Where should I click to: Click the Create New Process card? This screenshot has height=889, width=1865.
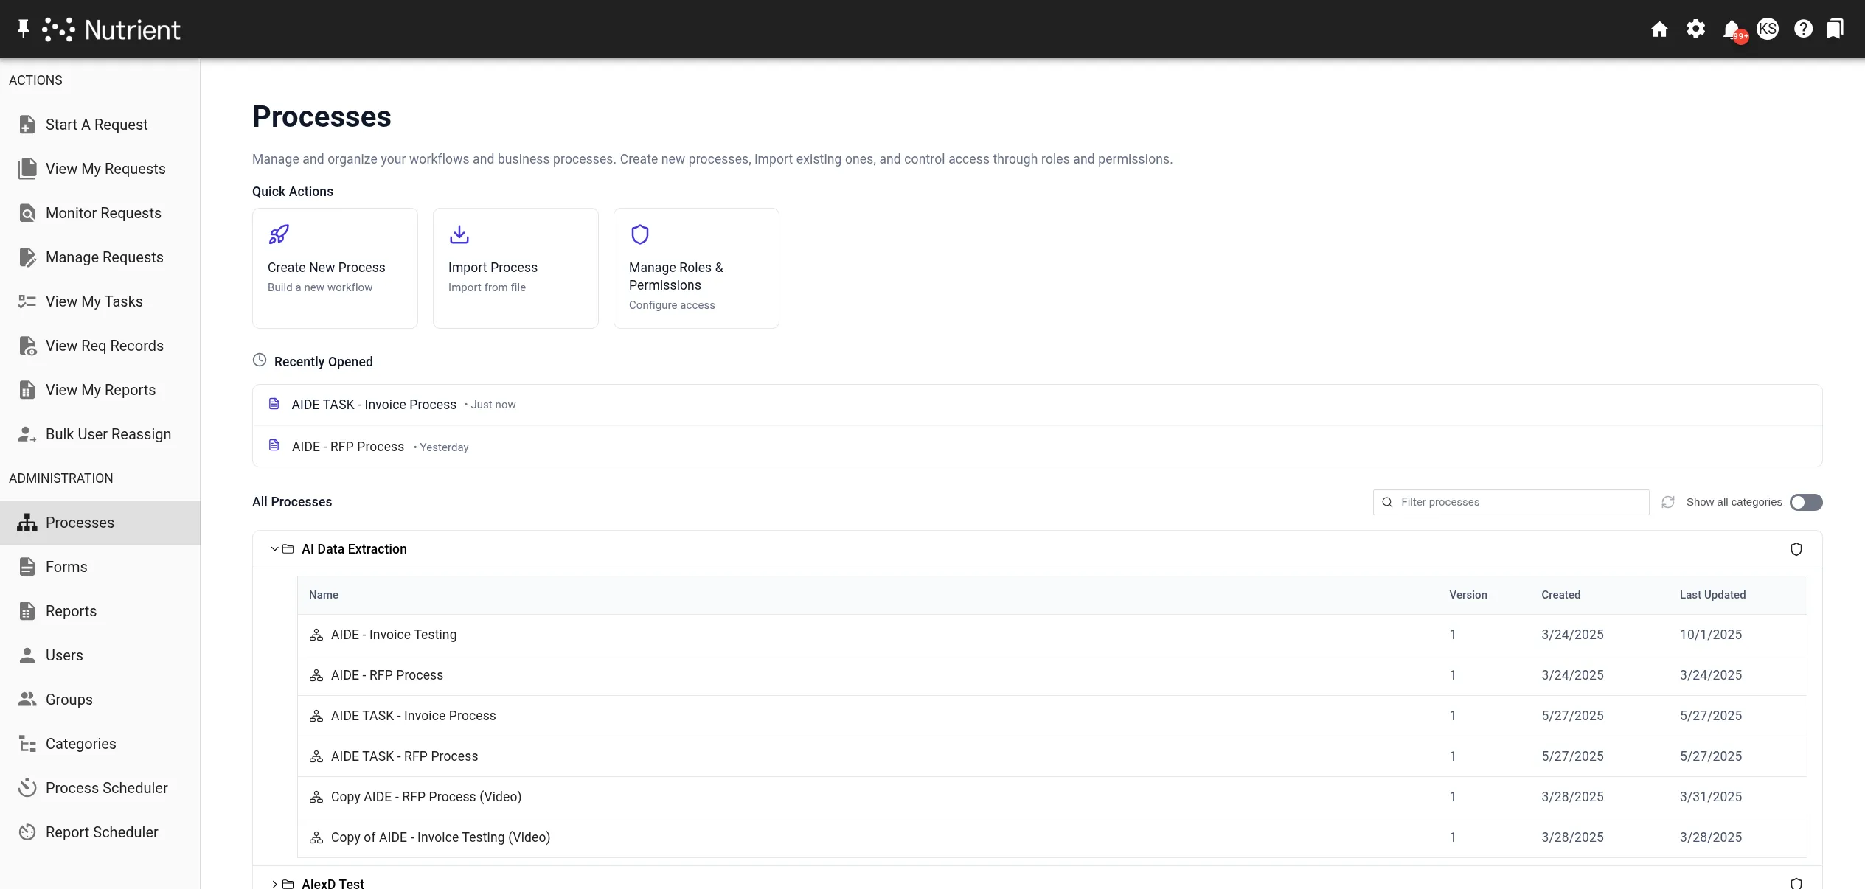334,268
